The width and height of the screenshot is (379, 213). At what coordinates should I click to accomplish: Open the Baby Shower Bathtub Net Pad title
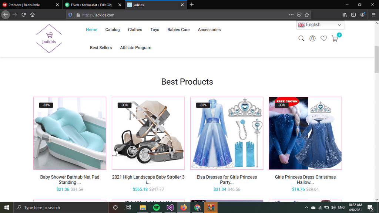pyautogui.click(x=70, y=180)
